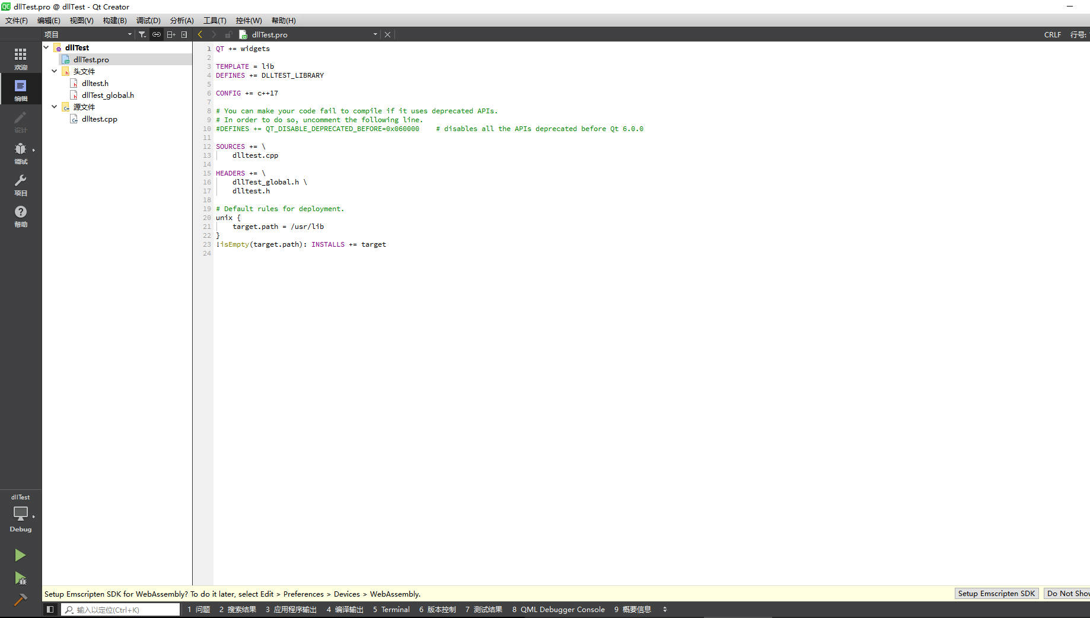Start debugging with play-bug button
Screen dimensions: 1090x618
(x=20, y=578)
